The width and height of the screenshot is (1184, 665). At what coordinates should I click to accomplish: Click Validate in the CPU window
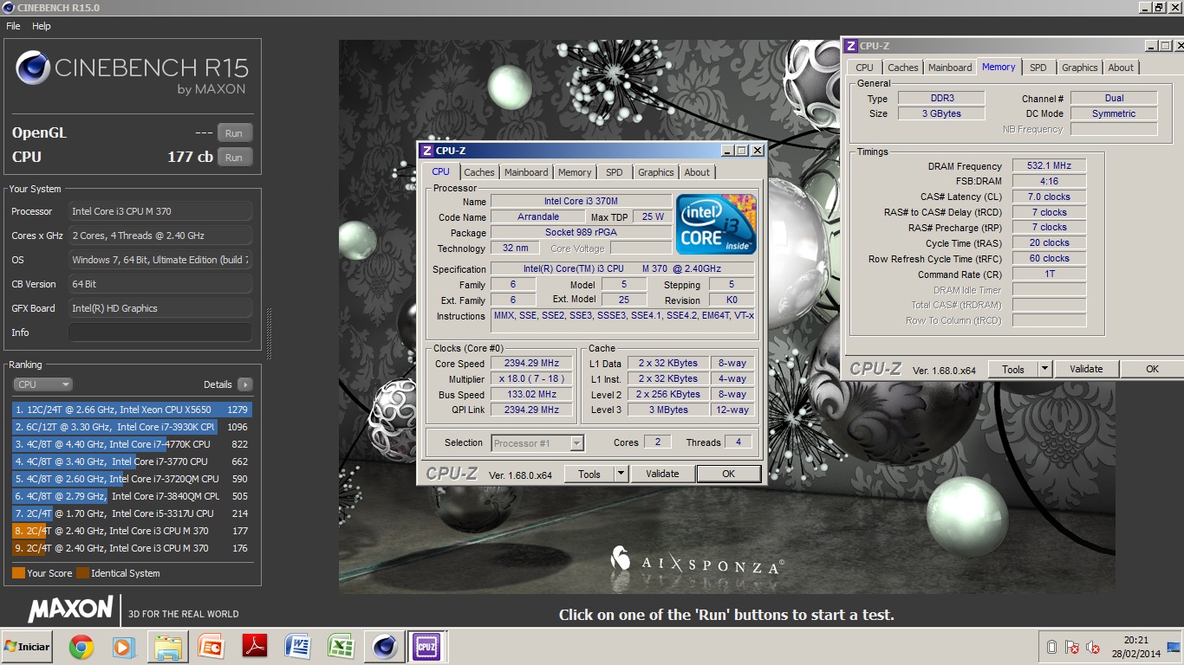point(662,474)
